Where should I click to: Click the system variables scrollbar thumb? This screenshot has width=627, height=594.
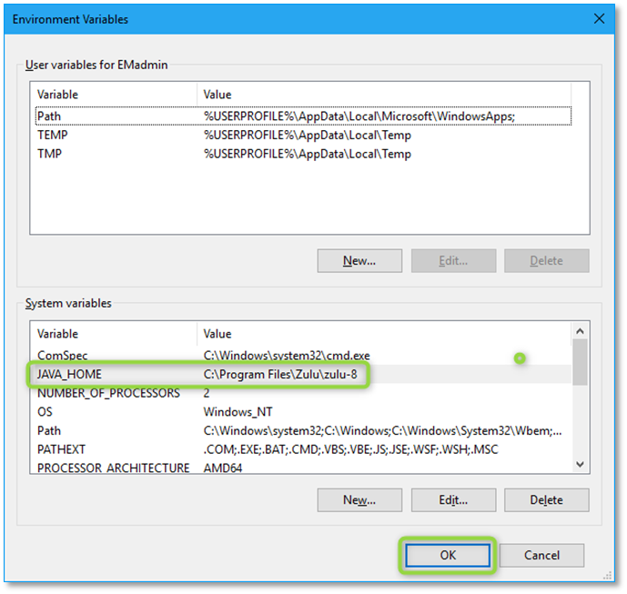(581, 362)
